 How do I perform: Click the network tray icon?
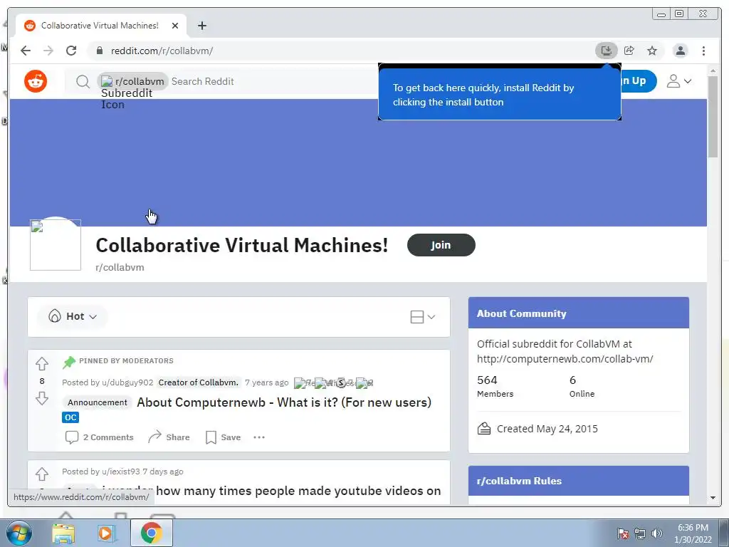coord(640,533)
